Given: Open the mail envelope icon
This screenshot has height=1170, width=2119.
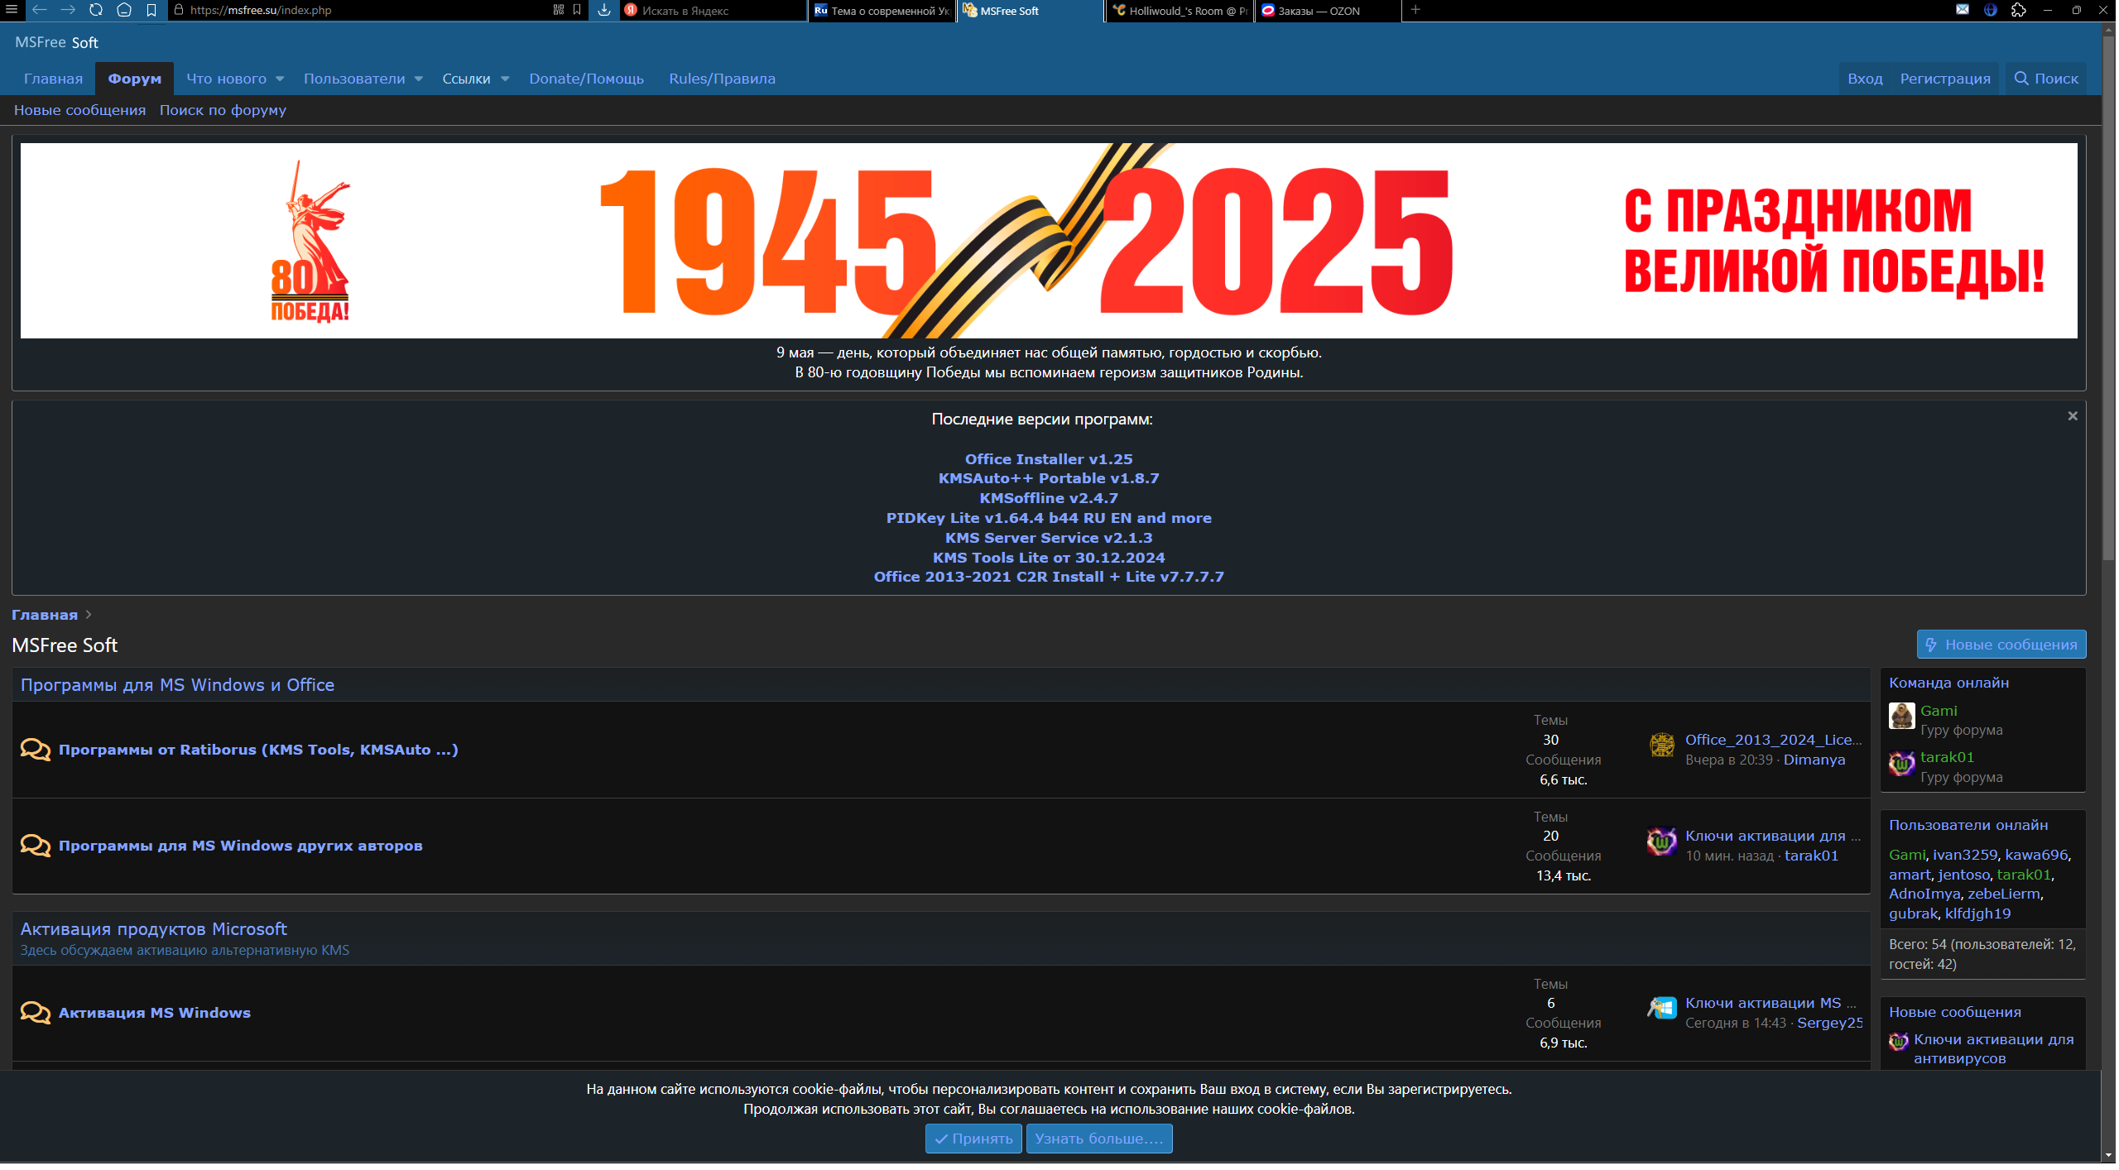Looking at the screenshot, I should [1963, 10].
